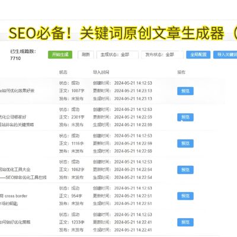Viewport: 237px width, 237px height.
Task: Click the 导入时间 column header
Action: pyautogui.click(x=101, y=72)
